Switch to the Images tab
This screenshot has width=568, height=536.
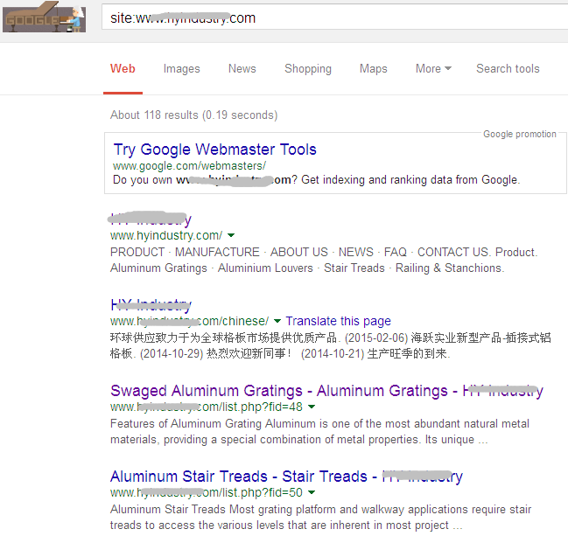tap(181, 68)
